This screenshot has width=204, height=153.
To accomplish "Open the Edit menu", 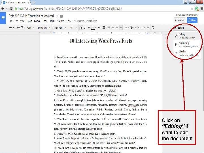I will point(16,21).
